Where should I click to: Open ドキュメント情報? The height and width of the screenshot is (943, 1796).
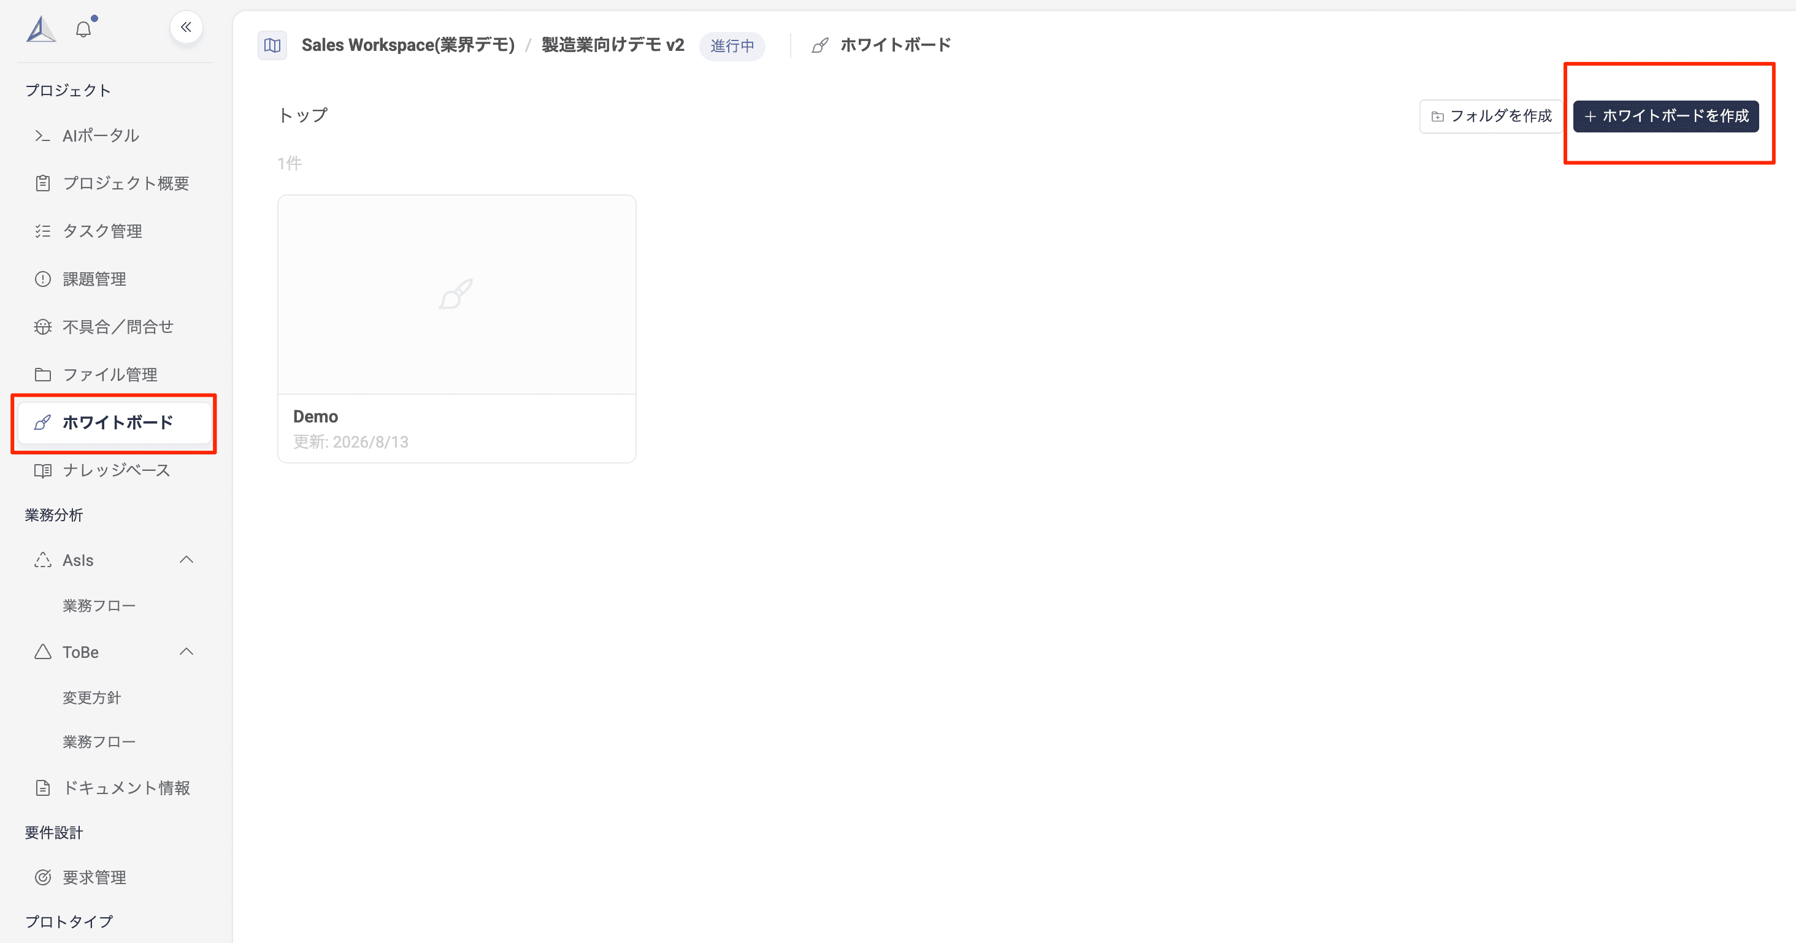115,788
